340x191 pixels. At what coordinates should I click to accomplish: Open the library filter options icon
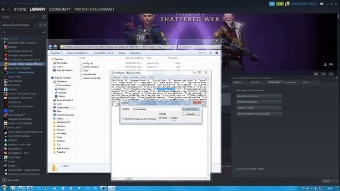pos(44,32)
